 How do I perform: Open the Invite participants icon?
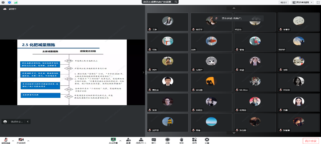click(x=128, y=140)
